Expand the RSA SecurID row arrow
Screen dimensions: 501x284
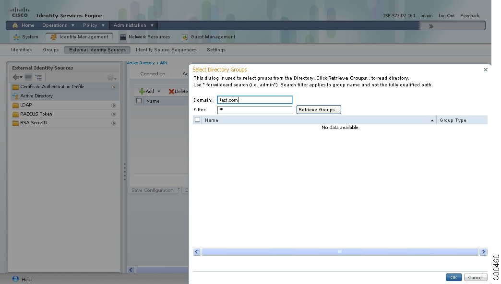(114, 123)
